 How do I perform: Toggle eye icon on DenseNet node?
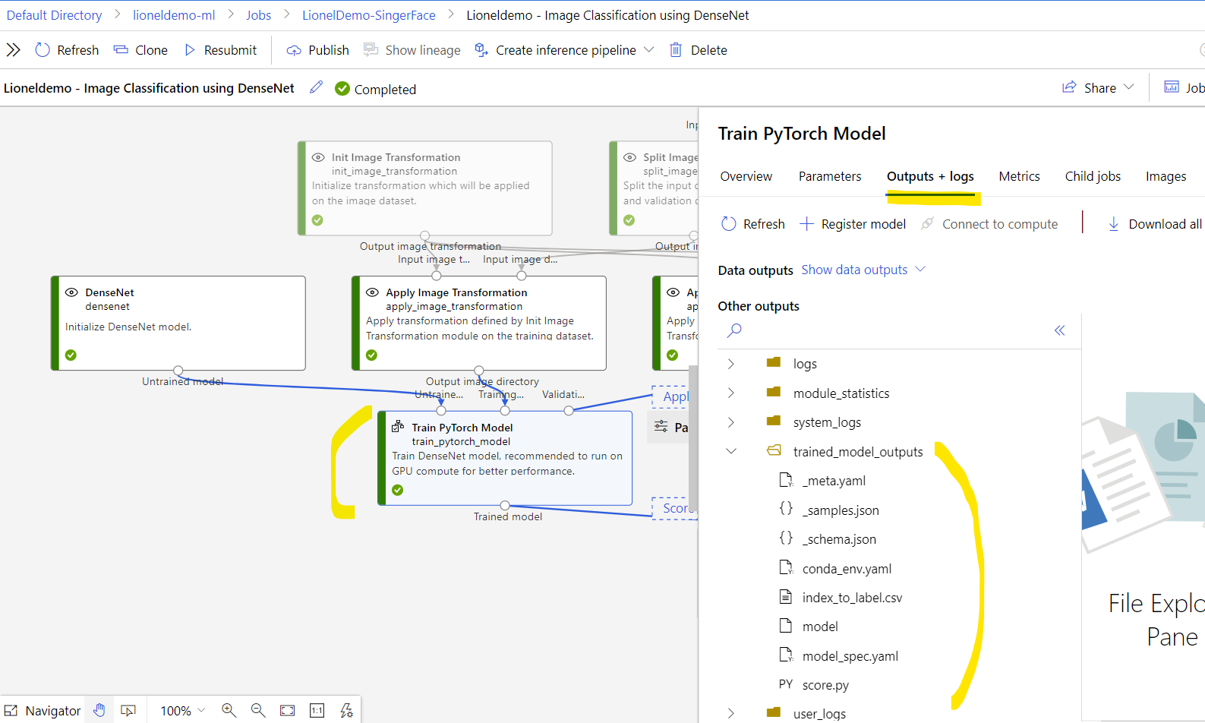pos(71,292)
